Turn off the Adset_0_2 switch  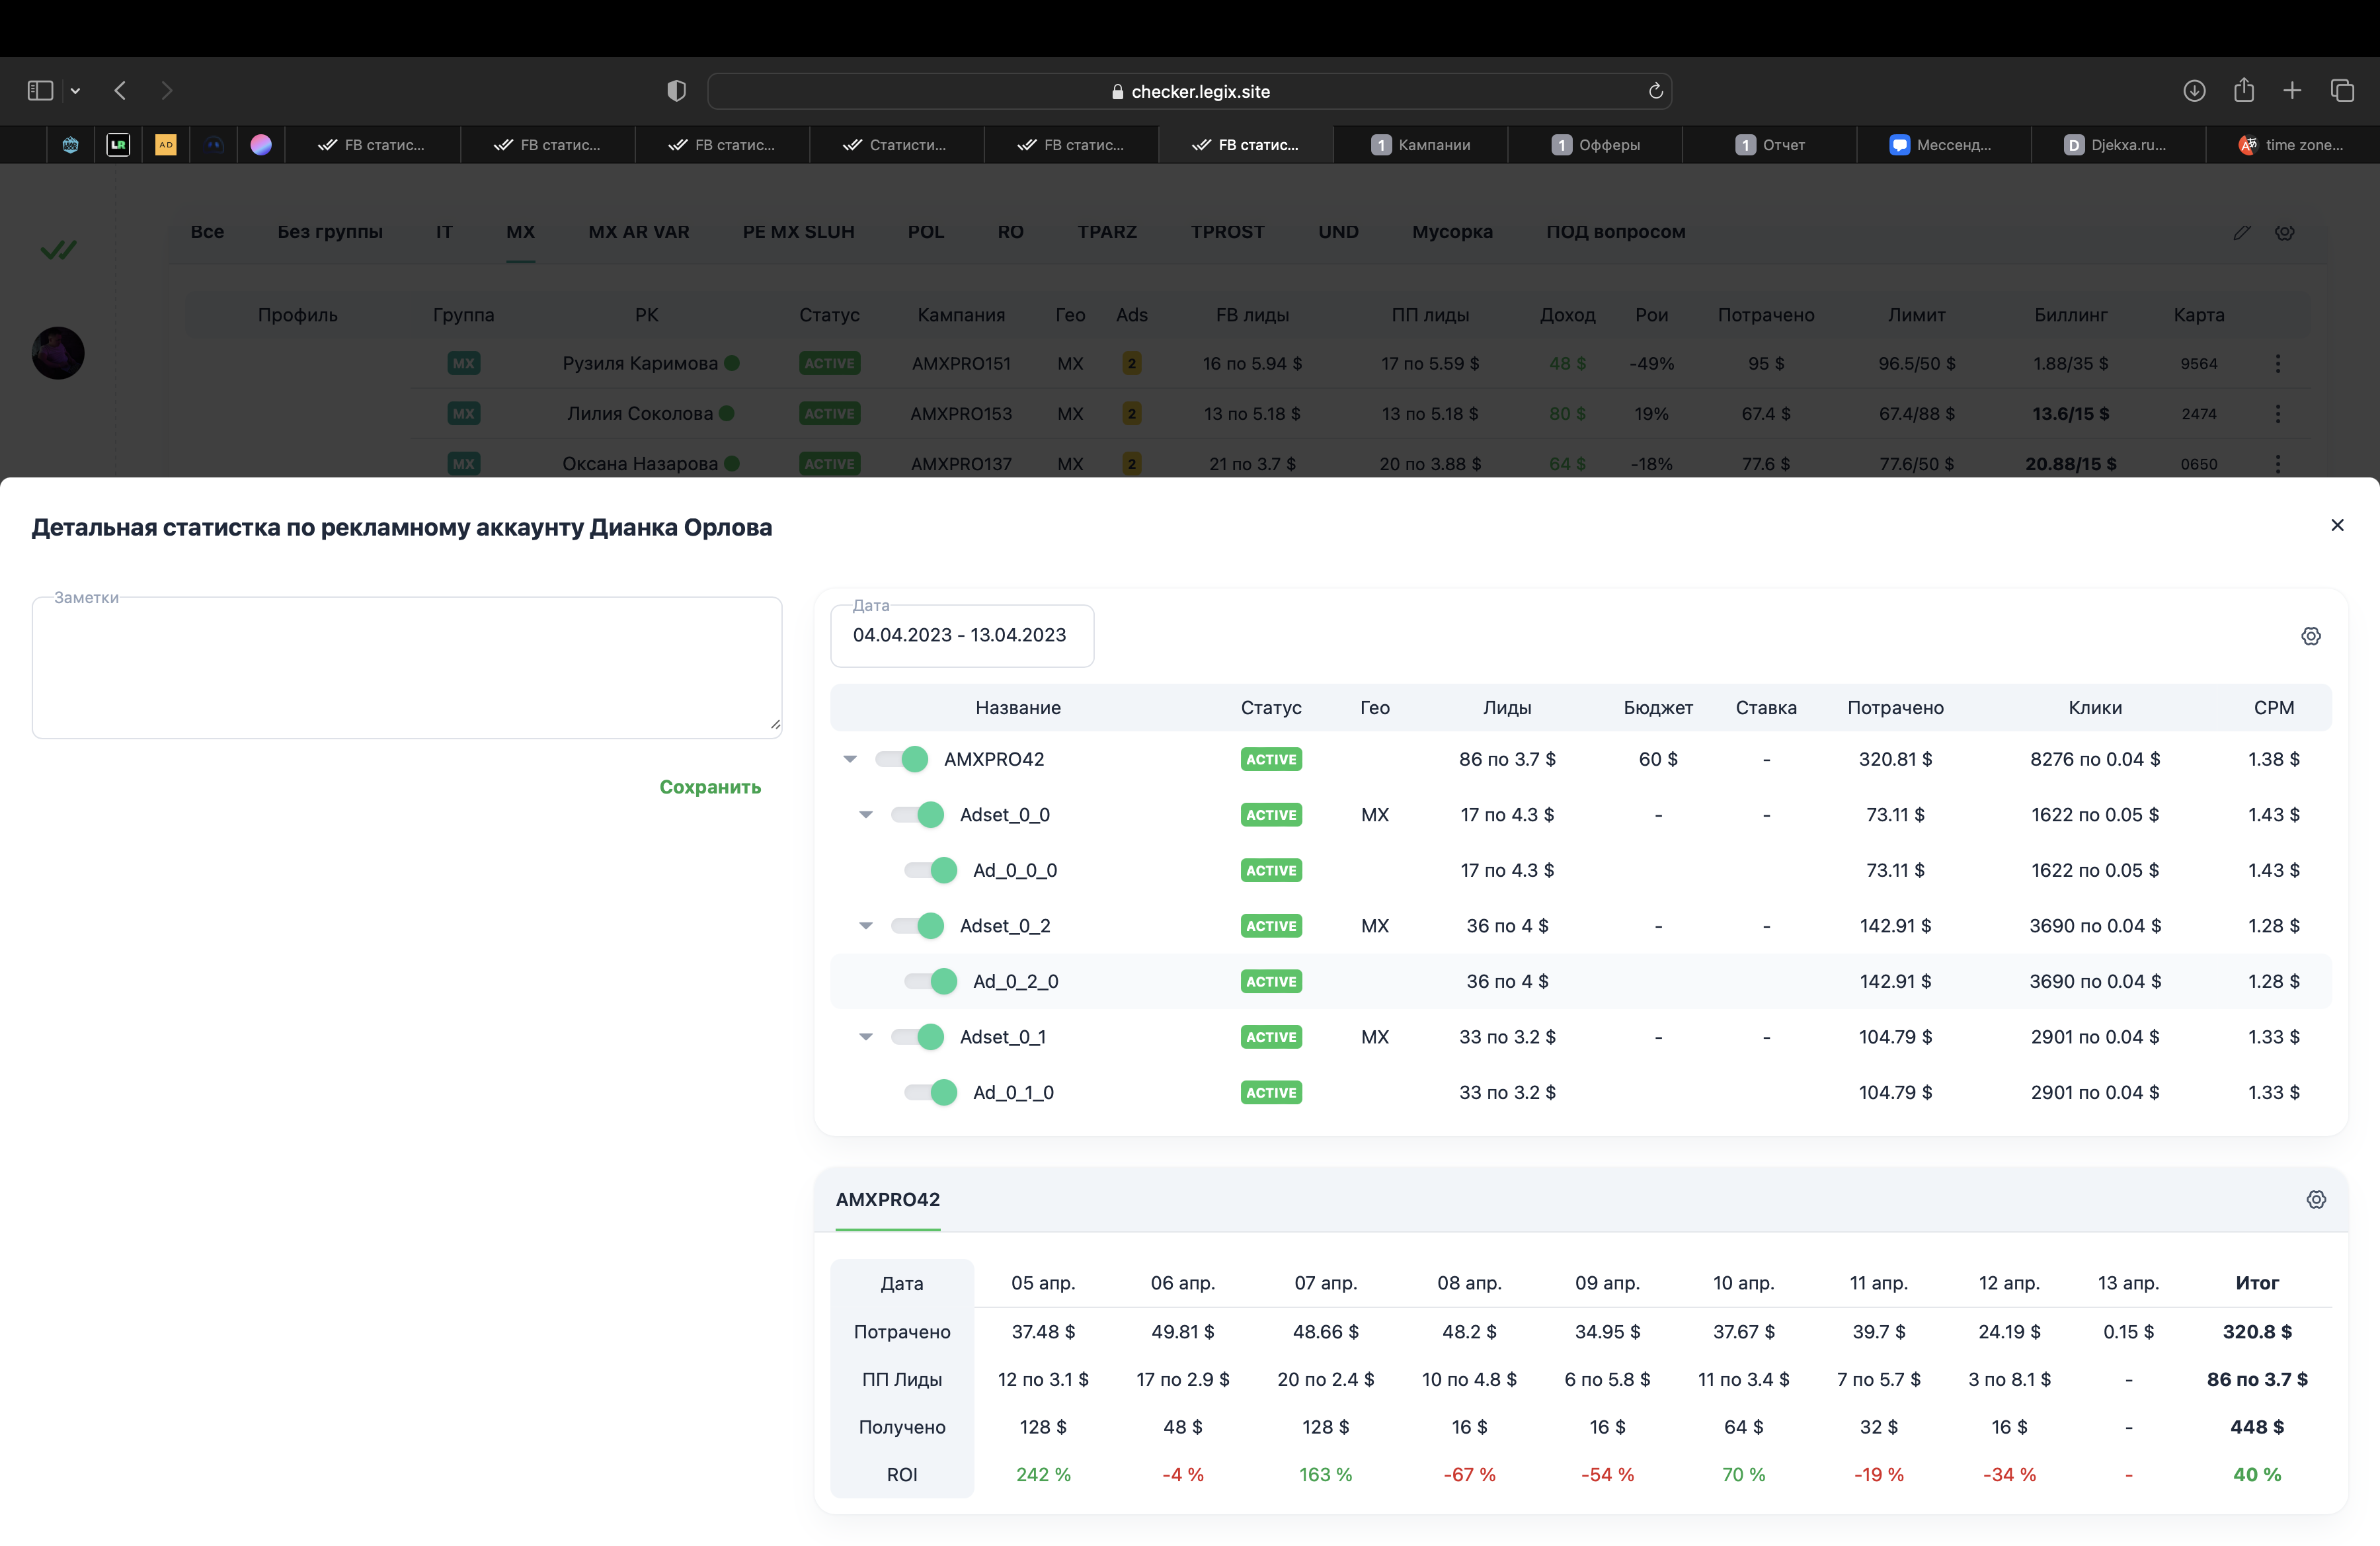918,926
